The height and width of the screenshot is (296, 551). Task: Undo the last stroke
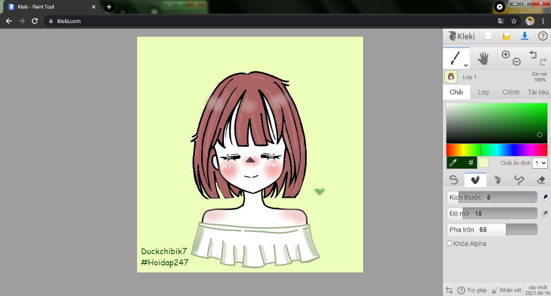click(x=533, y=54)
